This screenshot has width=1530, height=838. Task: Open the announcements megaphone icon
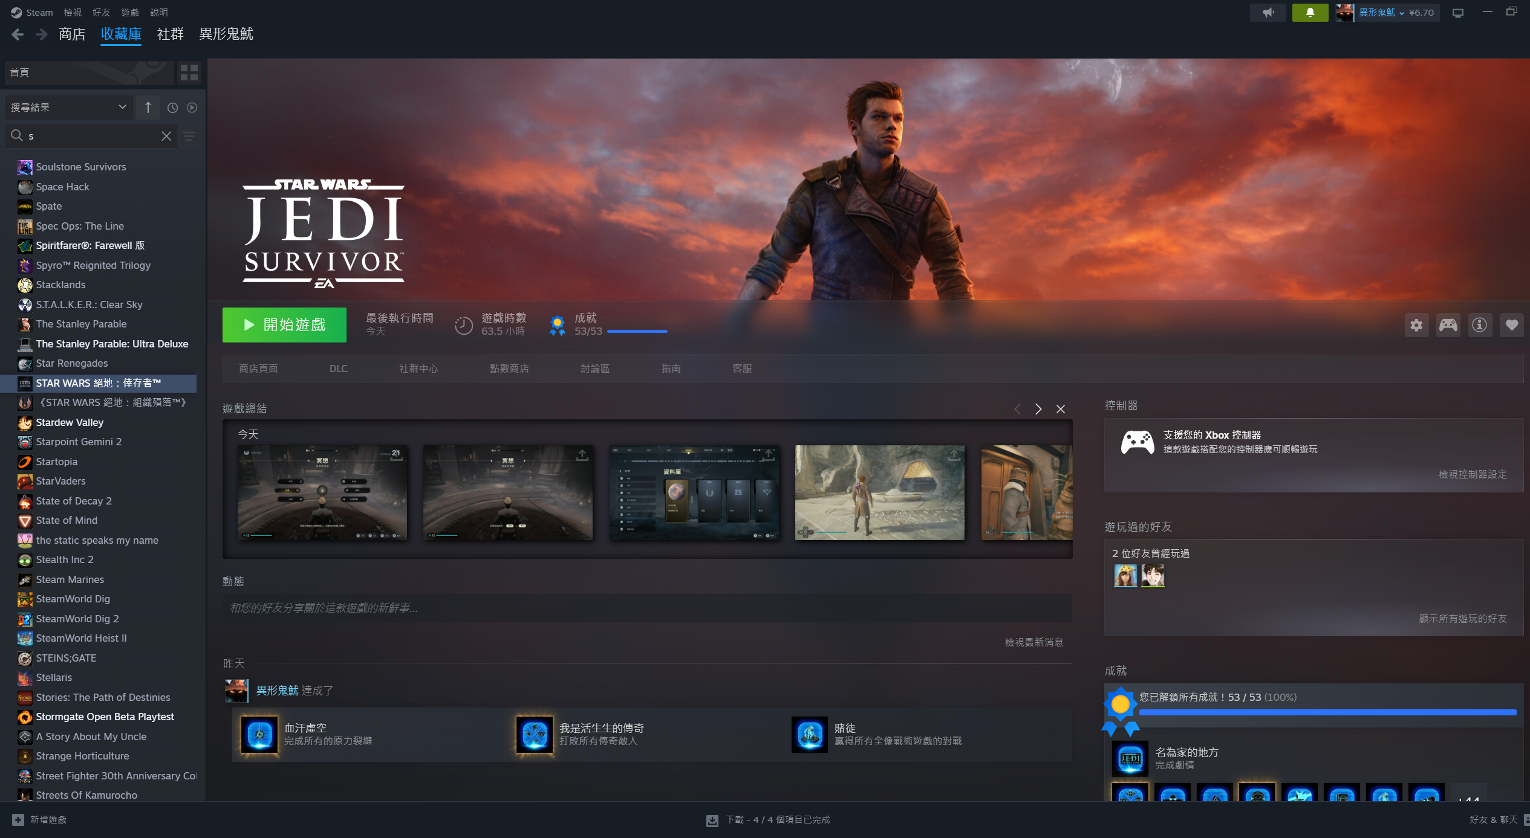[1268, 13]
